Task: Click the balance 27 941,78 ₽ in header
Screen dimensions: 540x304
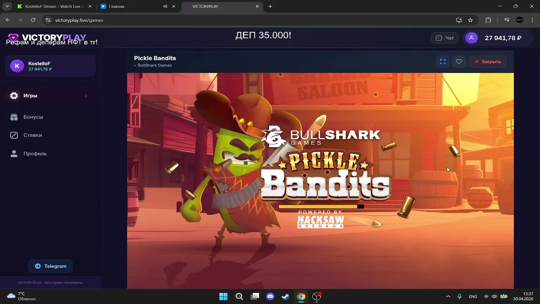Action: click(x=503, y=38)
